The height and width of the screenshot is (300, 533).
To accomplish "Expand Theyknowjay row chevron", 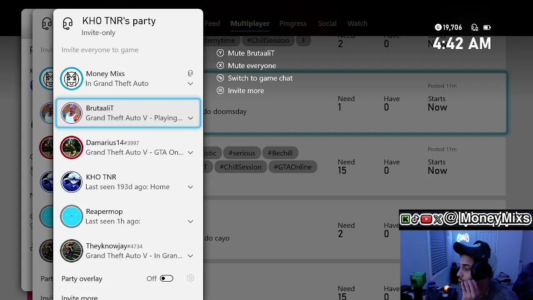I will point(190,256).
